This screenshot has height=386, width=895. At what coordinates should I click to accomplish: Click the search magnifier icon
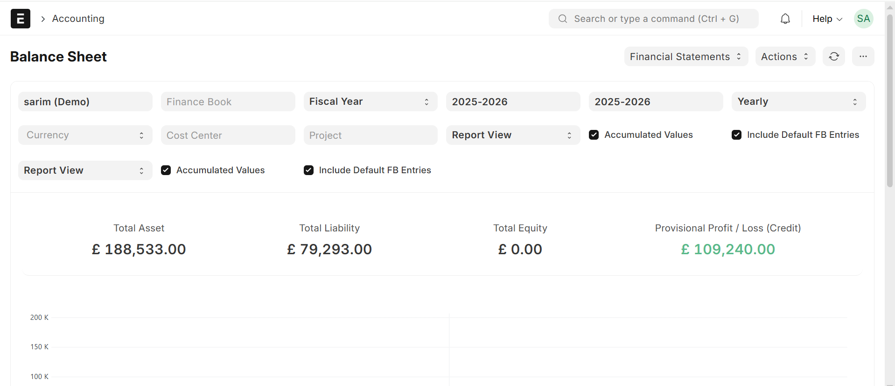click(563, 19)
